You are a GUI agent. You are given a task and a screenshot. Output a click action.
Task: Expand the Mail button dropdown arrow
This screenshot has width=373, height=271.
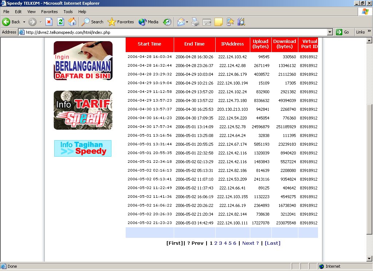point(187,22)
